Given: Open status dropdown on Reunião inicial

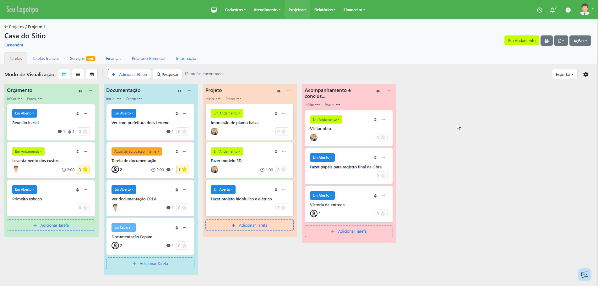Looking at the screenshot, I should coord(24,113).
